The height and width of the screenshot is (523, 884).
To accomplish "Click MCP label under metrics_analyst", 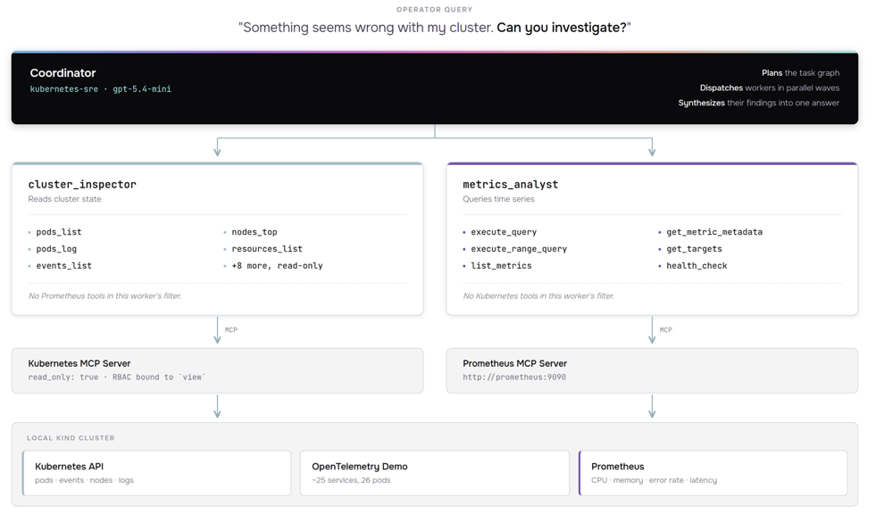I will (x=666, y=329).
